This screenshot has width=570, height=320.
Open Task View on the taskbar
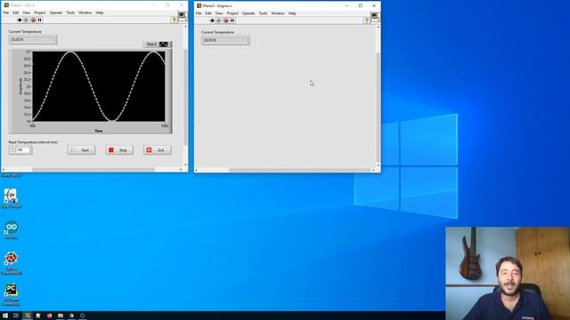point(16,316)
